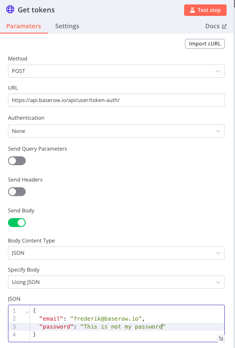Disable the Send Body toggle
235x348 pixels.
[x=17, y=223]
